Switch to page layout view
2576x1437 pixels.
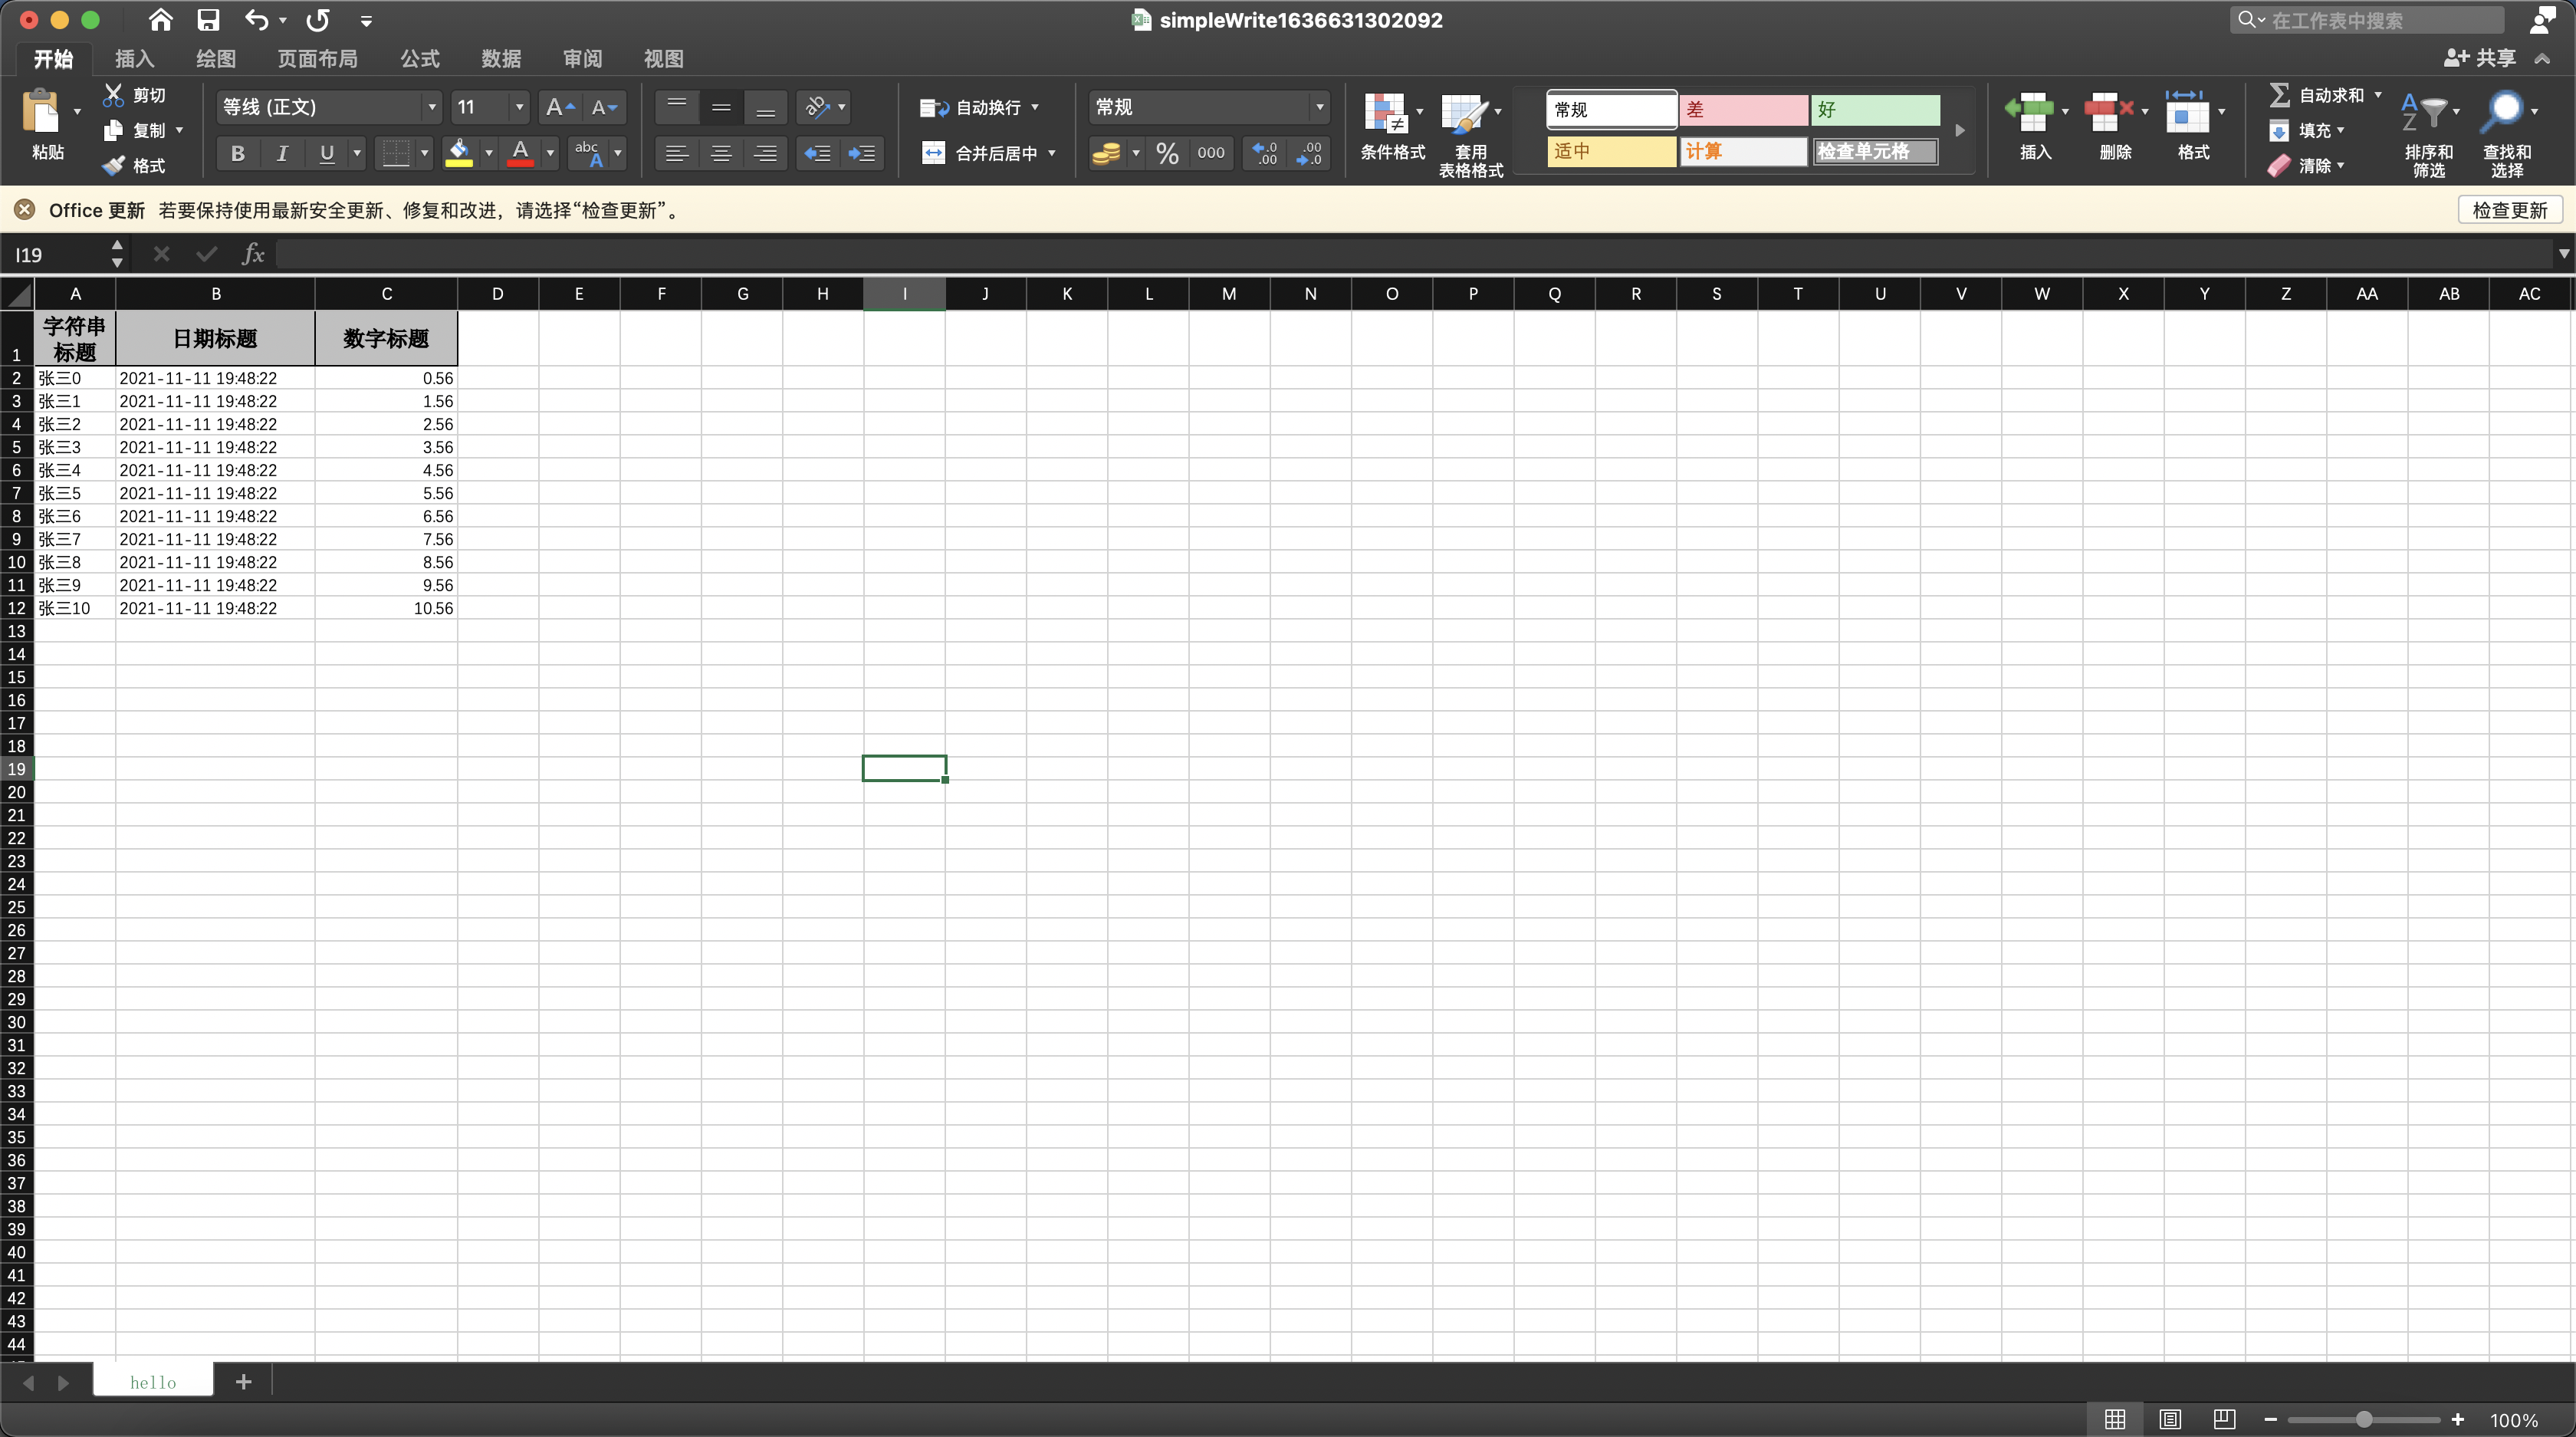point(2169,1419)
